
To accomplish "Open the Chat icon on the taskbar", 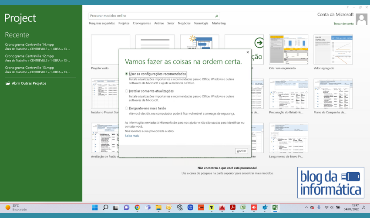I will [x=127, y=208].
